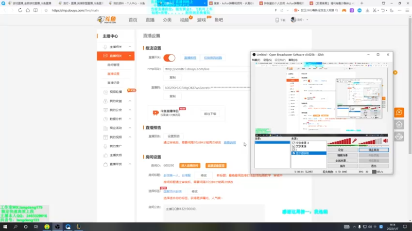
Task: Click the rtmp address field
Action: [x=207, y=69]
